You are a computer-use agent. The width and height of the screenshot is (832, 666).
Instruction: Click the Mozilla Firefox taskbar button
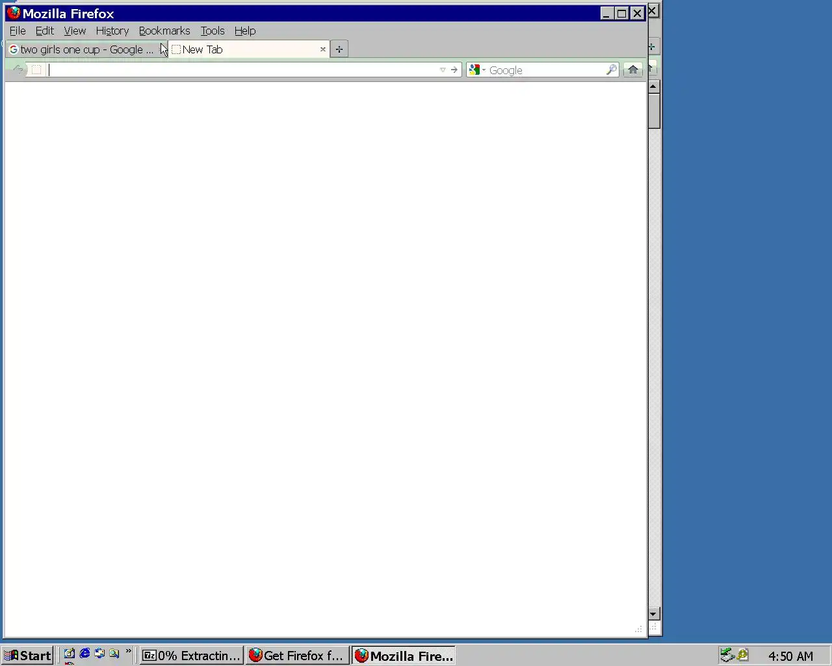click(x=404, y=656)
